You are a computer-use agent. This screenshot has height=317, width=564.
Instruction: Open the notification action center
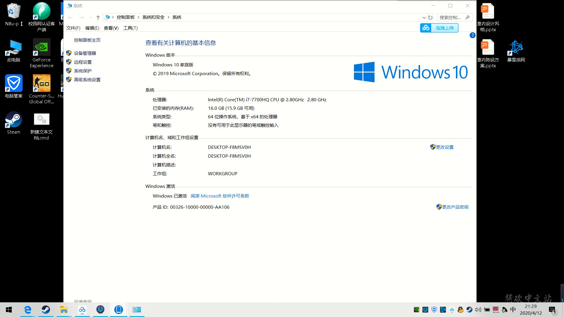[553, 310]
